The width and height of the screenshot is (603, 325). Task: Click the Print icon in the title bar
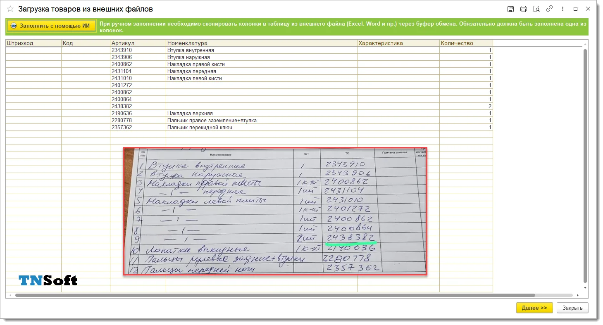(524, 9)
